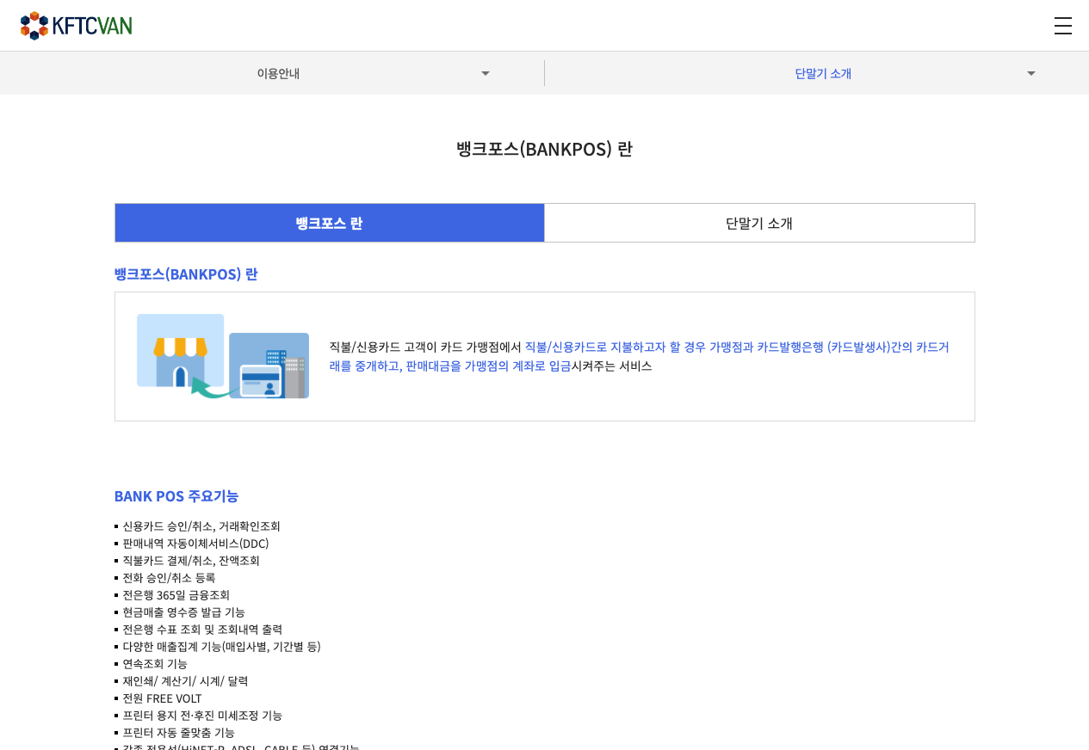Select the 뱅크포스 란 tab
The image size is (1089, 750).
pyautogui.click(x=330, y=223)
